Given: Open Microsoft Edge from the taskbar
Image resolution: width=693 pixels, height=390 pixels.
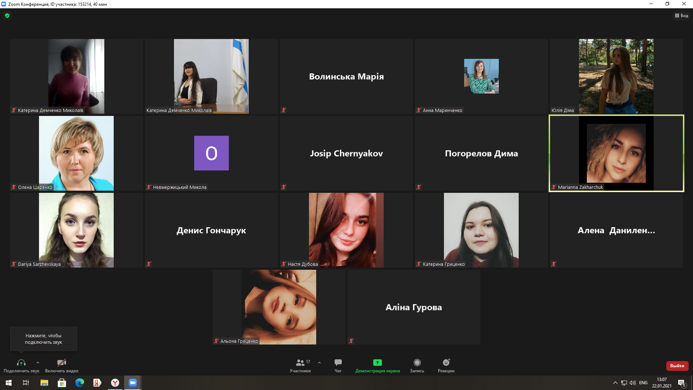Looking at the screenshot, I should (x=79, y=383).
